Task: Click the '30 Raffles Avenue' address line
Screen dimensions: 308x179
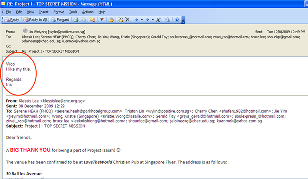Action: tap(24, 174)
